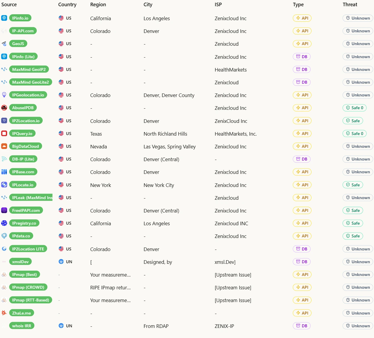Click the IPQuery.io red square icon
The height and width of the screenshot is (338, 374).
pyautogui.click(x=4, y=134)
